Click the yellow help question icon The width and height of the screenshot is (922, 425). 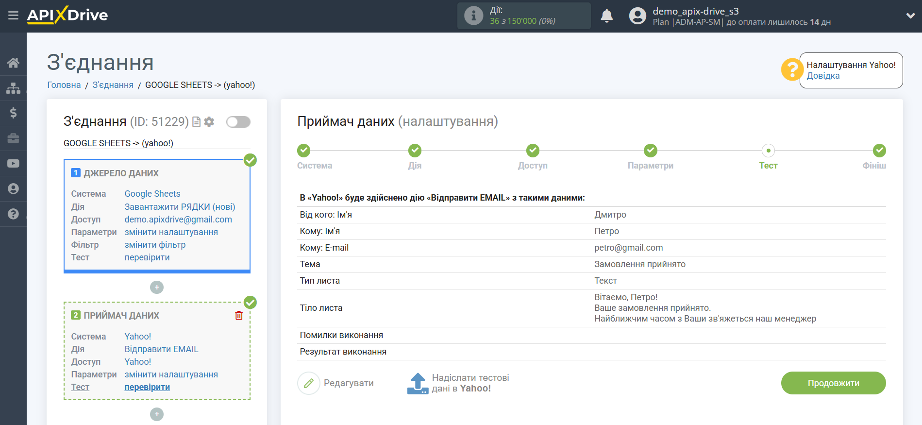click(792, 69)
